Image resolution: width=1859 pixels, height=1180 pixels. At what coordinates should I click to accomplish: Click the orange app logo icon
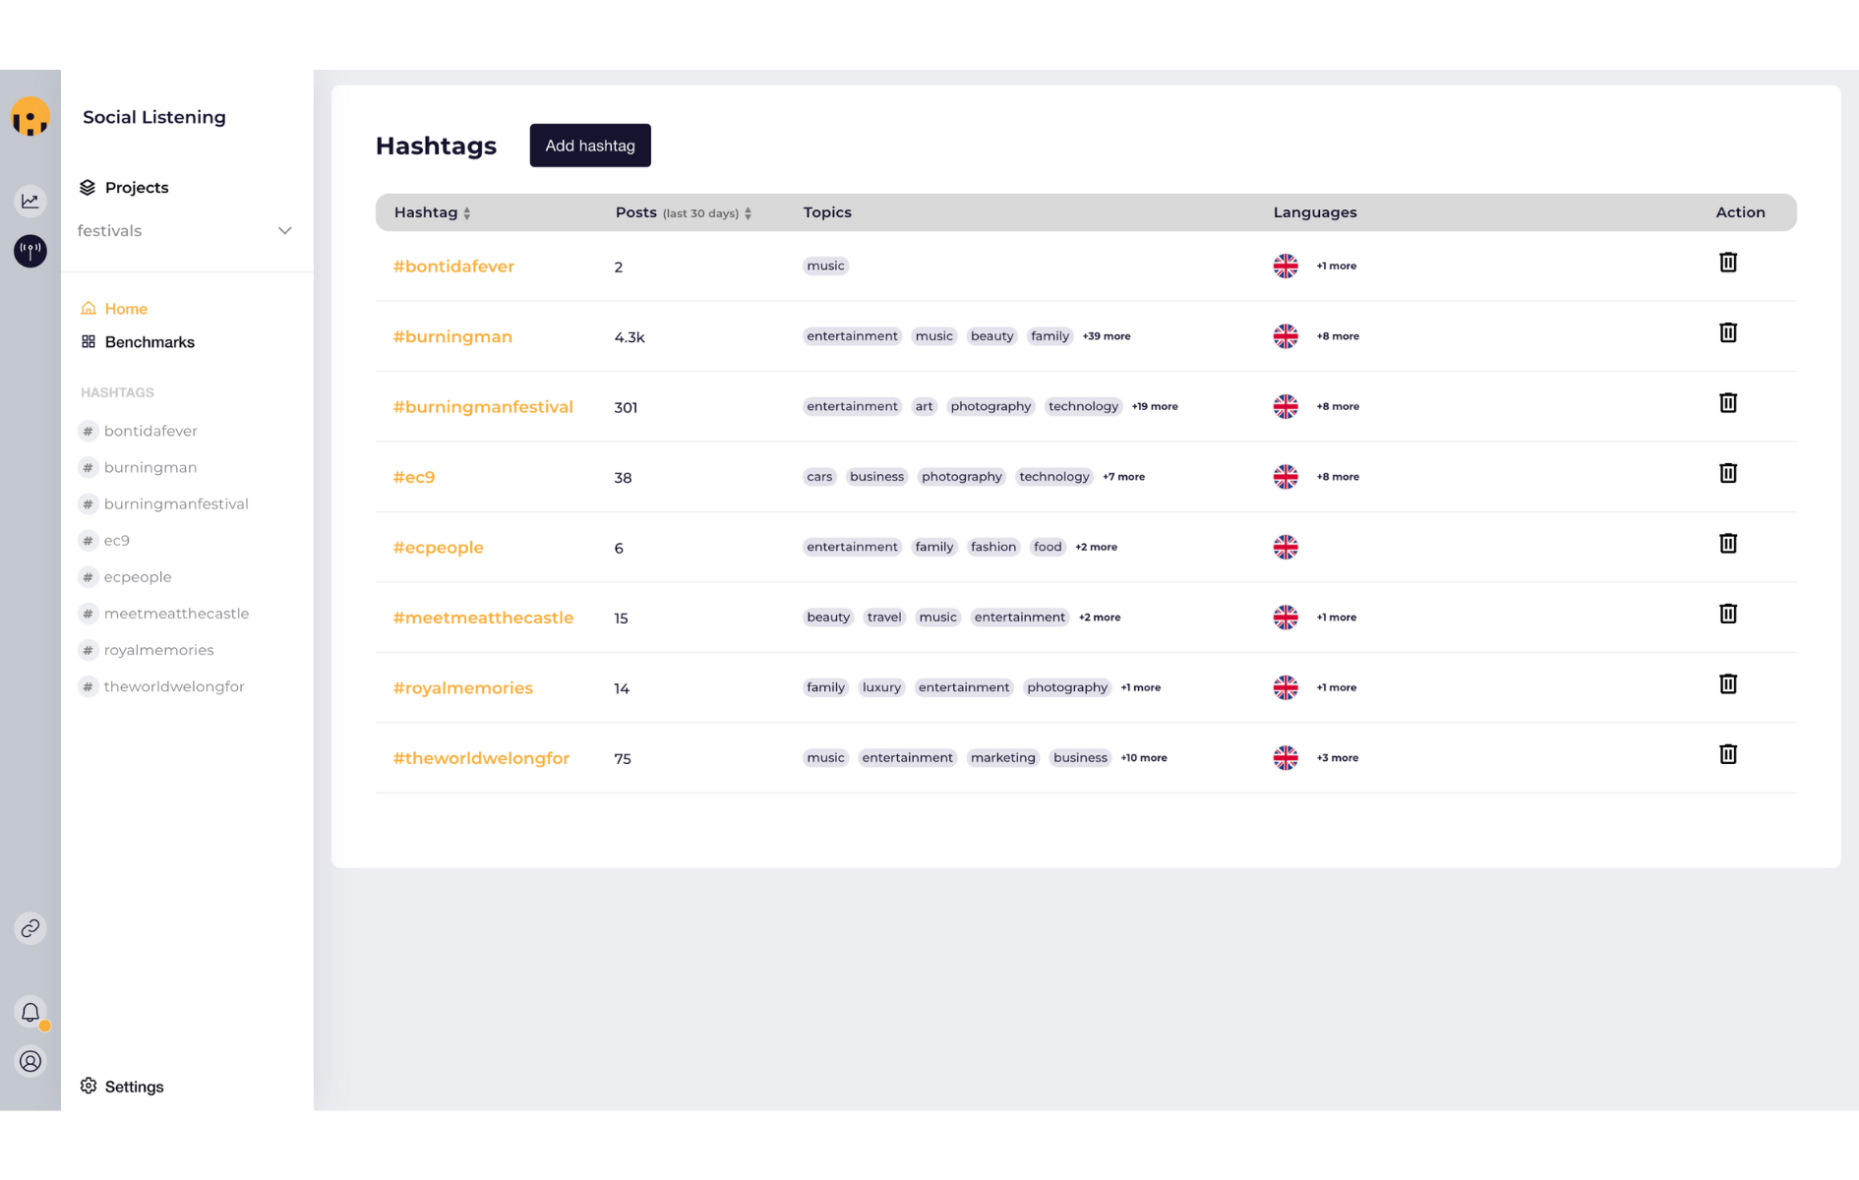[x=30, y=117]
